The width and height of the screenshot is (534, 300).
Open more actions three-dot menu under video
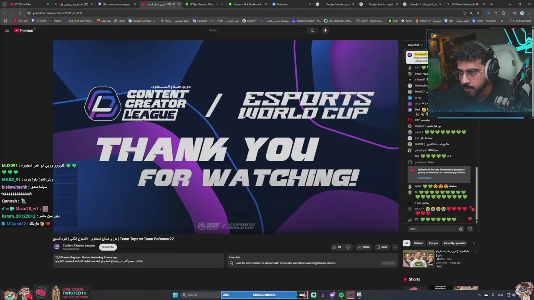(395, 247)
